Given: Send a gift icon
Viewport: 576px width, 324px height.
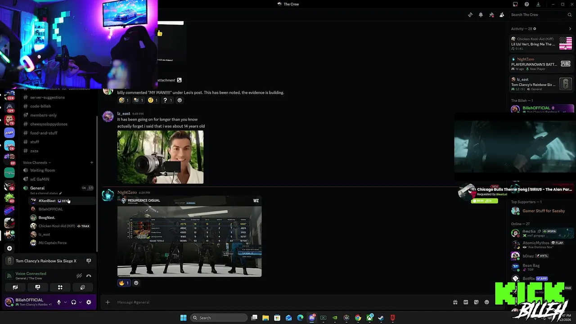Looking at the screenshot, I should point(455,302).
